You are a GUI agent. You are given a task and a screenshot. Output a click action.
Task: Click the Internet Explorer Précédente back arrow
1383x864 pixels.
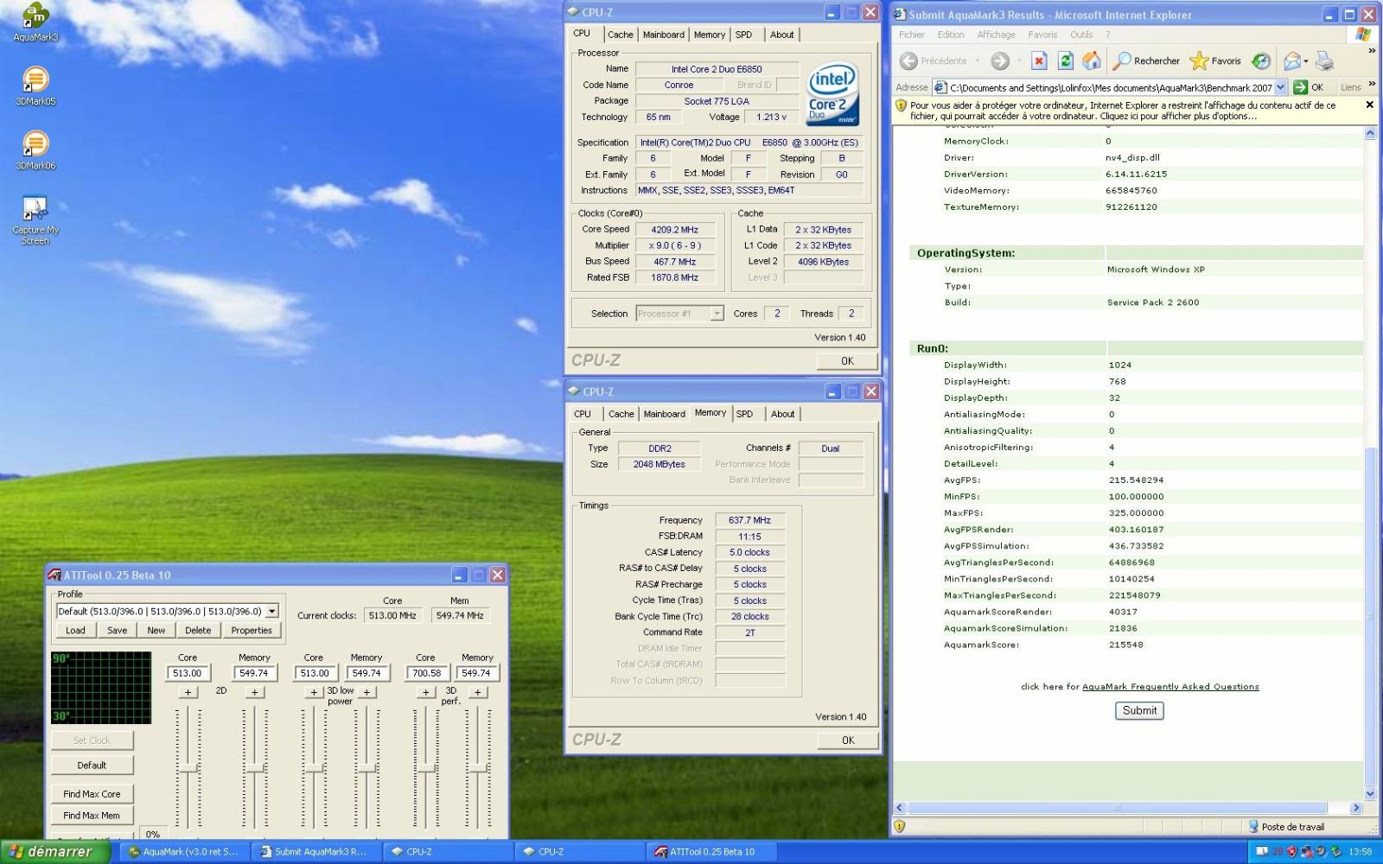point(908,60)
